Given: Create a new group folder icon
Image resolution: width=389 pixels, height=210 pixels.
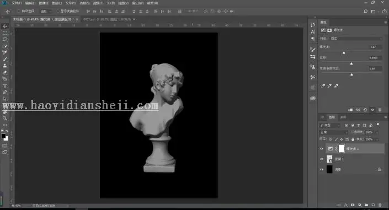Looking at the screenshot, I should tap(366, 205).
